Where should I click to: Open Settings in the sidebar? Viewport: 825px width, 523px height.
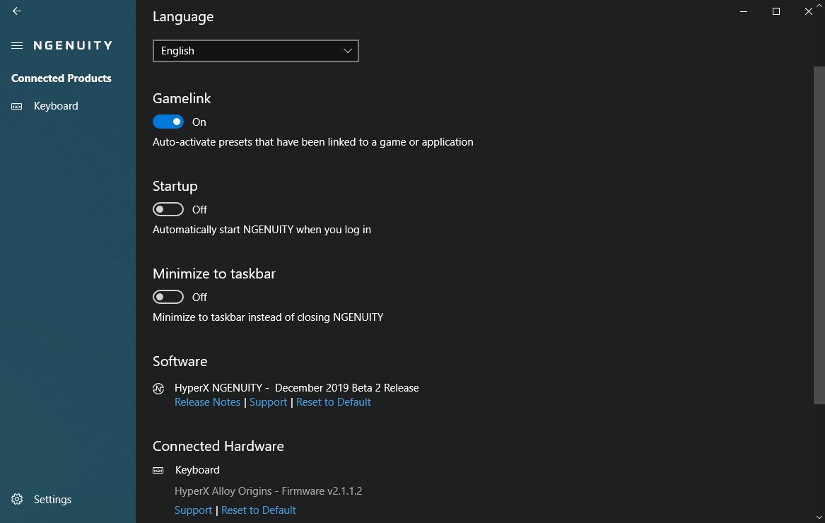click(52, 499)
